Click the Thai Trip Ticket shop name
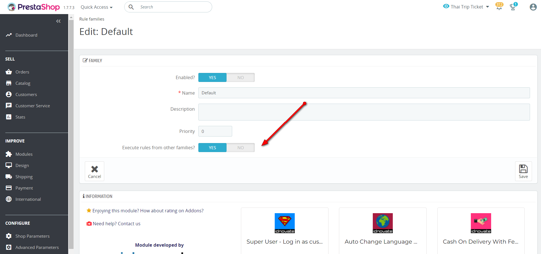Image resolution: width=541 pixels, height=254 pixels. coord(467,7)
